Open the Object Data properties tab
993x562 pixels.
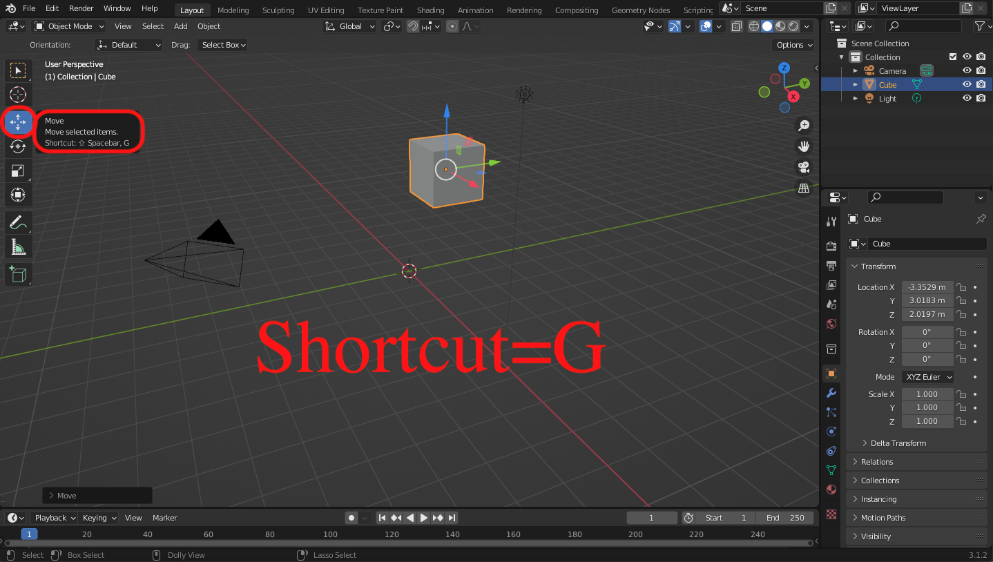point(831,470)
